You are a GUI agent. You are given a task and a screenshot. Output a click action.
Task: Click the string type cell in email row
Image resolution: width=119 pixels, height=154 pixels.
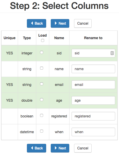tap(27, 85)
